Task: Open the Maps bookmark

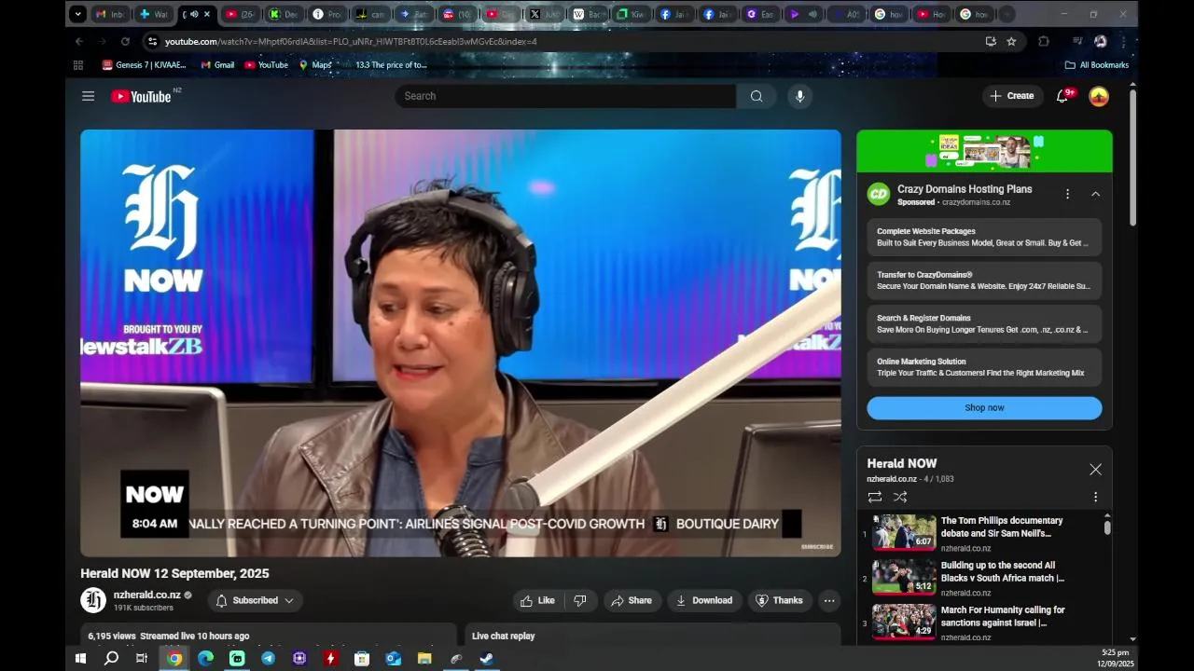Action: (314, 65)
